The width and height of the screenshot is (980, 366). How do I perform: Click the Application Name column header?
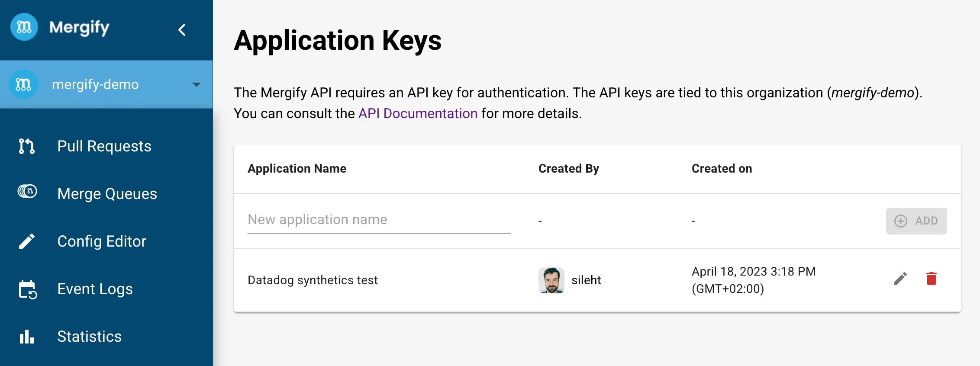(297, 169)
